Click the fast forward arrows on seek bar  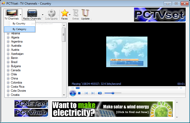[x=181, y=88]
